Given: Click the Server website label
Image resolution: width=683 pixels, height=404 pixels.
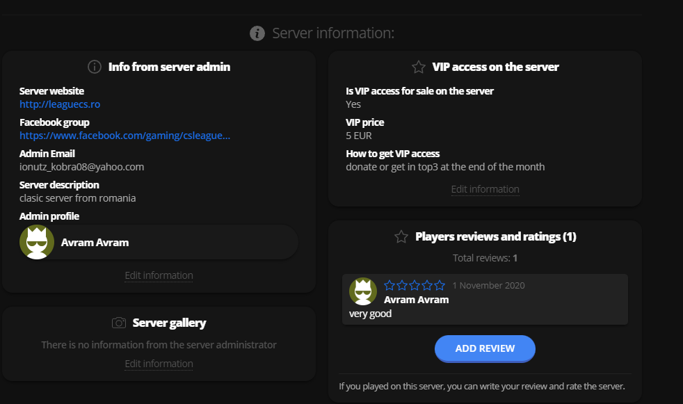Looking at the screenshot, I should (x=52, y=91).
